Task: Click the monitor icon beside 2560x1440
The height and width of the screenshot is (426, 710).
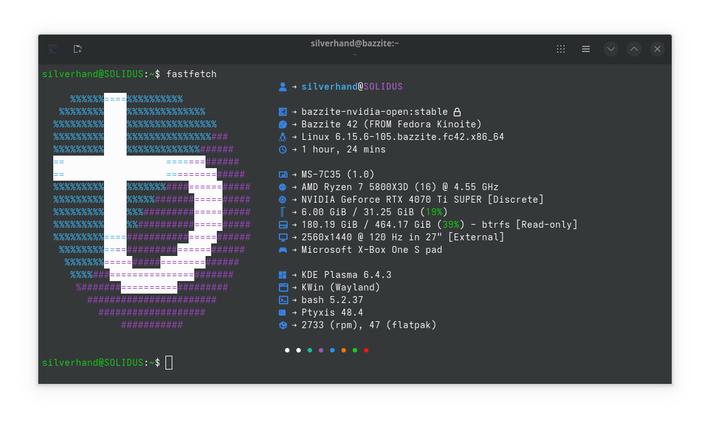Action: pyautogui.click(x=283, y=238)
